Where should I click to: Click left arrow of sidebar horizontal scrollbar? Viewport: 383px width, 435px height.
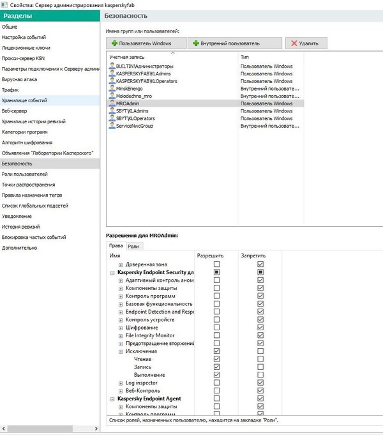4,429
